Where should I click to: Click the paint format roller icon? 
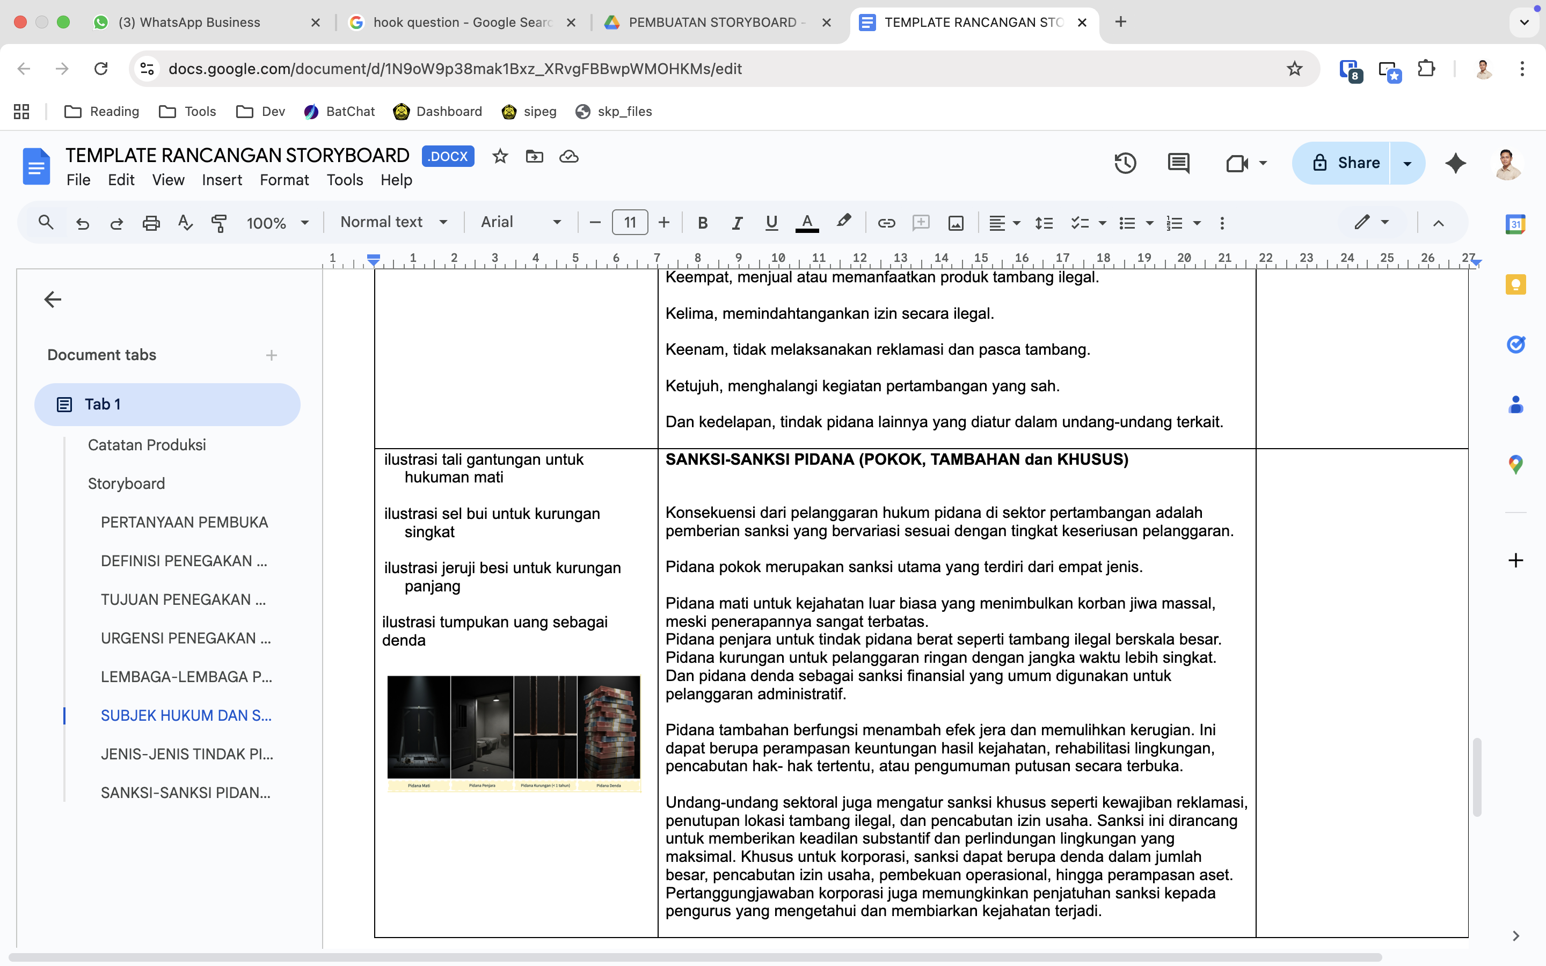[x=219, y=223]
